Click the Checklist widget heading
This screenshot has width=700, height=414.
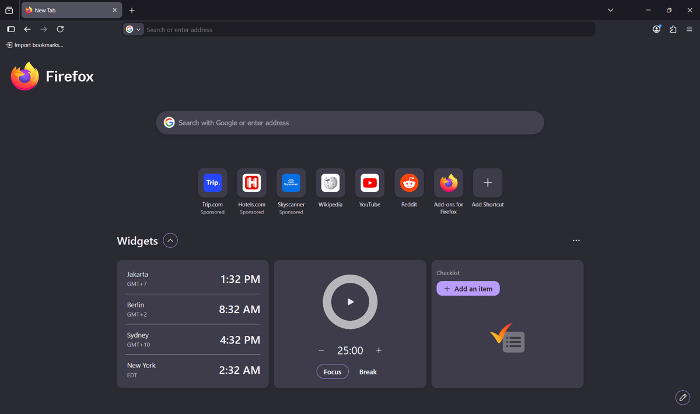(x=448, y=273)
